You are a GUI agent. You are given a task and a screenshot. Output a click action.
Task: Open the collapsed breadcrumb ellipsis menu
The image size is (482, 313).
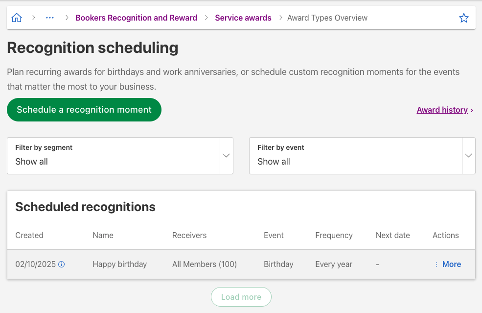point(50,18)
